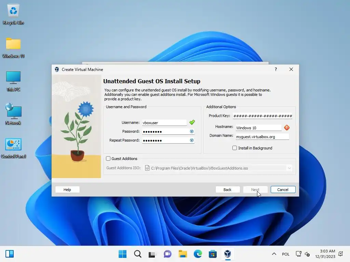Viewport: 350px width, 262px height.
Task: Click the Domain Name field
Action: [262, 136]
